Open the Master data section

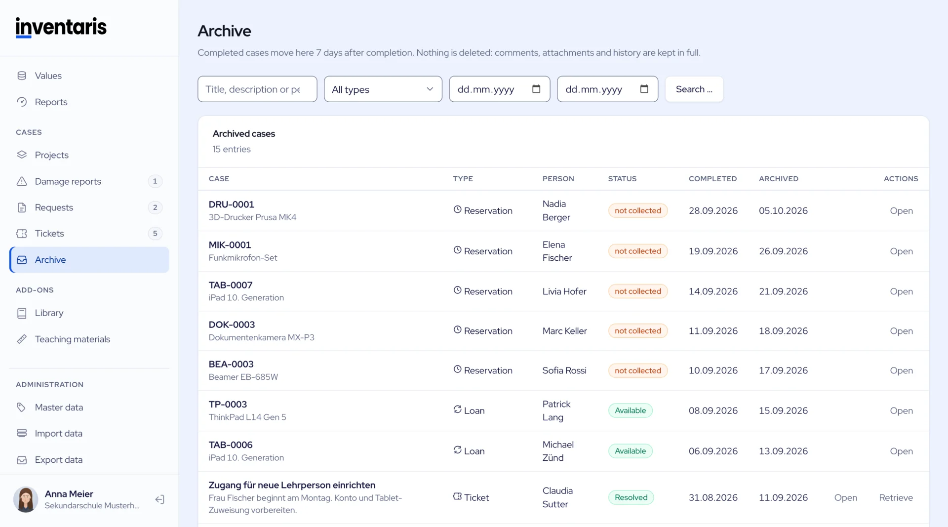[x=59, y=407]
